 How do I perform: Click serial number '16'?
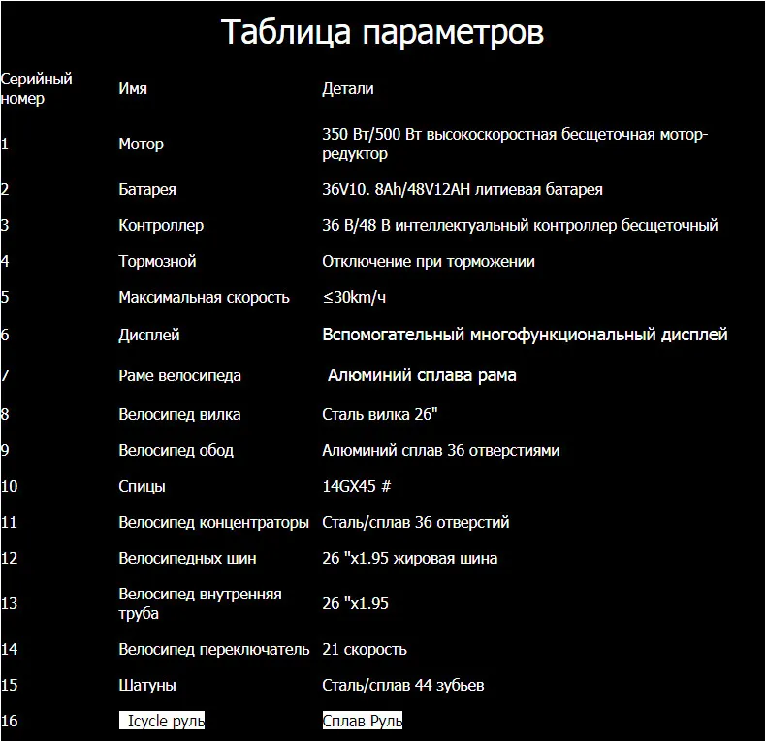pyautogui.click(x=10, y=721)
